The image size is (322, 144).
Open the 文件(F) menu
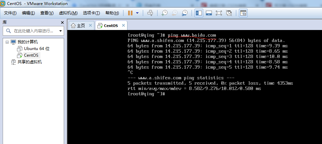tap(10, 13)
